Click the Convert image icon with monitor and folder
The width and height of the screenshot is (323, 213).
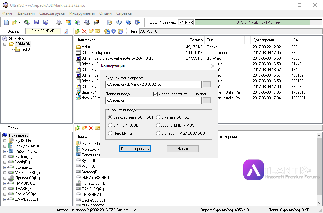(68, 22)
